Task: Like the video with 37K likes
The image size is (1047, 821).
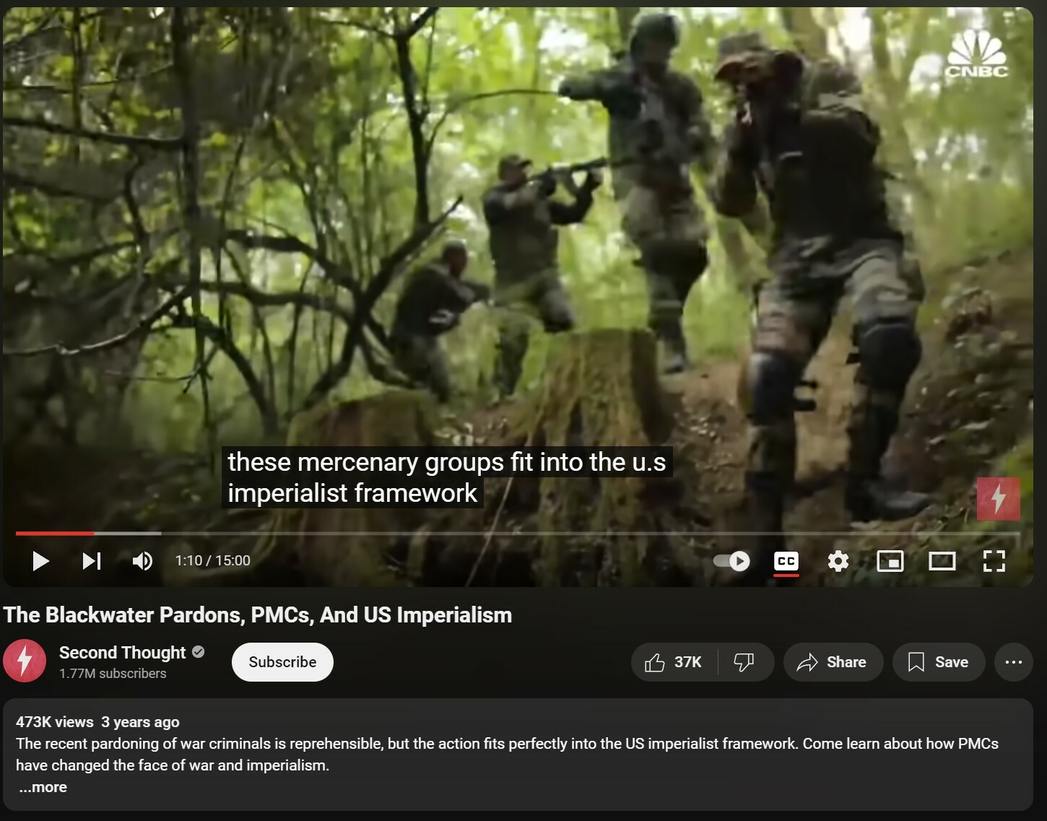Action: [674, 662]
